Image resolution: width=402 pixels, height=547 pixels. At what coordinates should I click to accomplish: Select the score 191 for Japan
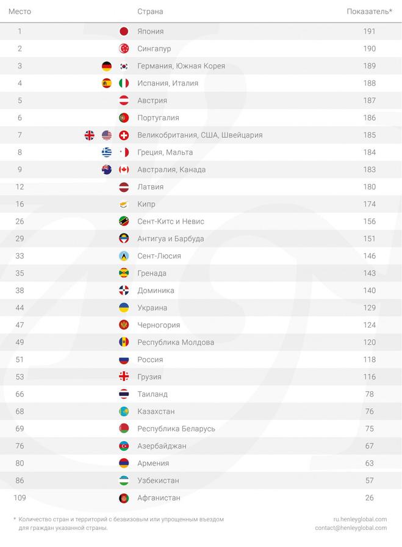(369, 31)
